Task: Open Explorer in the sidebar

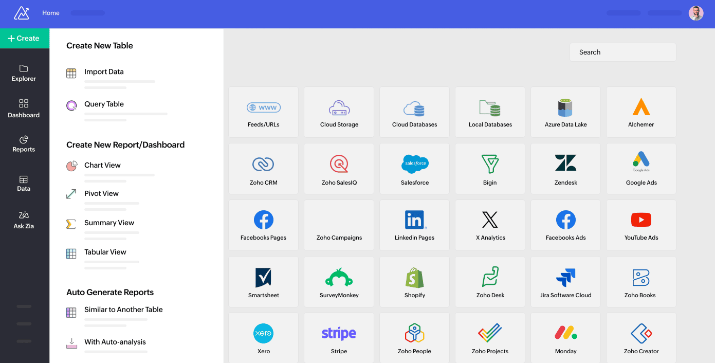Action: [x=24, y=73]
